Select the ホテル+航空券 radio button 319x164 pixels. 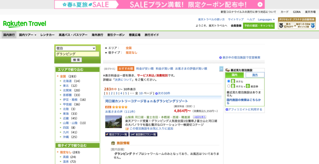point(228,86)
